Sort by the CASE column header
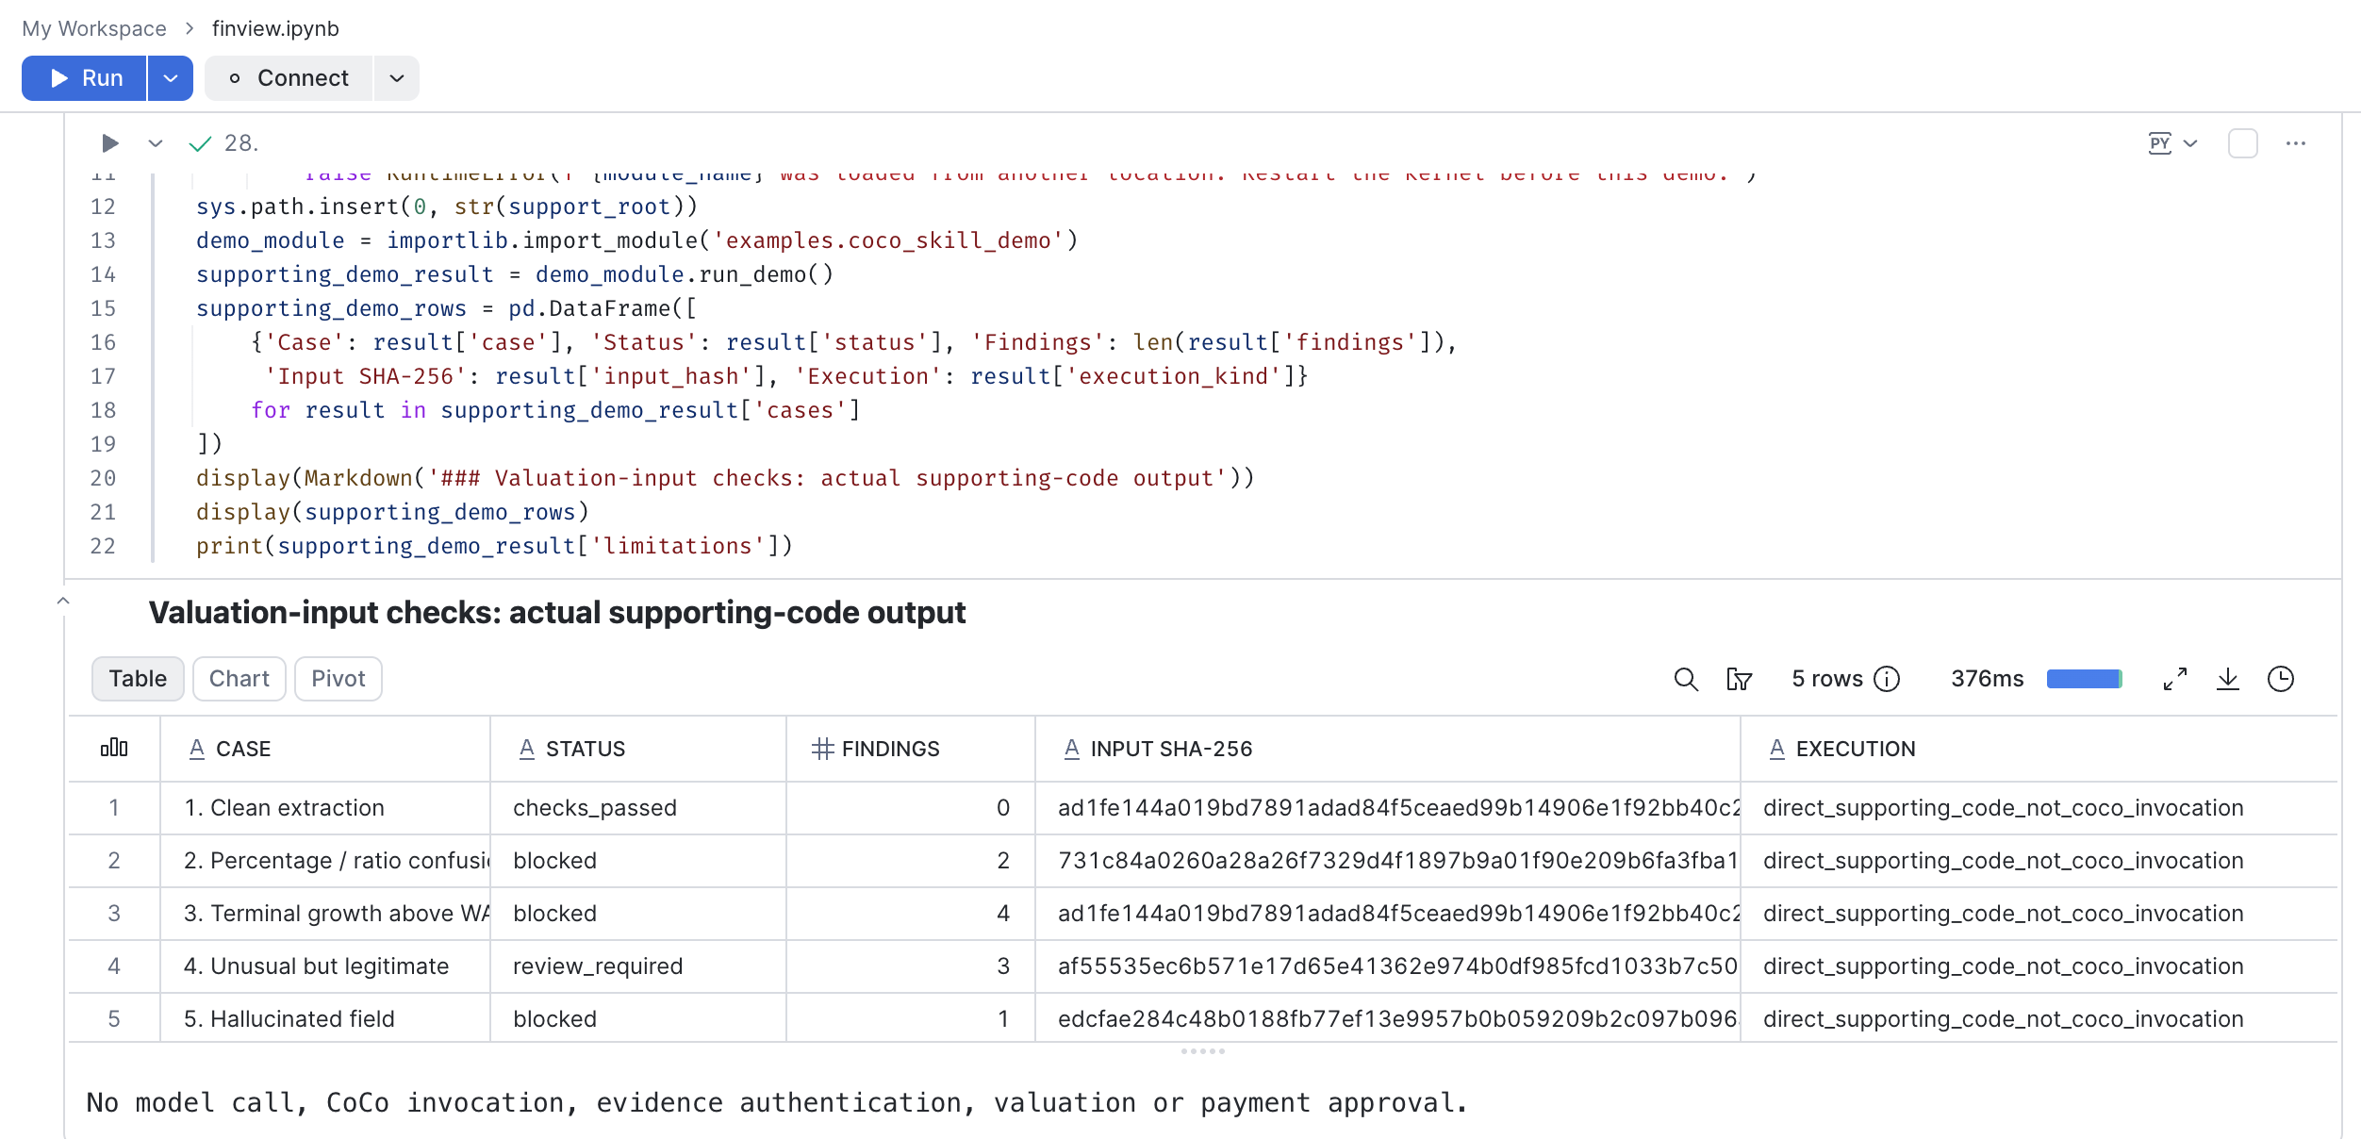 (325, 749)
